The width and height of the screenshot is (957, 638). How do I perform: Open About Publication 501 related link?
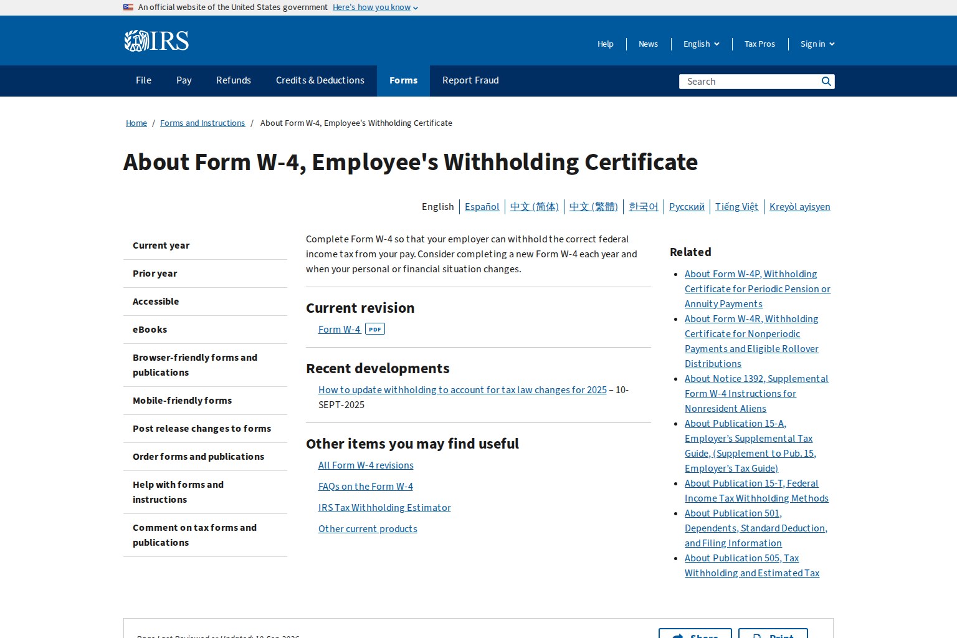756,528
